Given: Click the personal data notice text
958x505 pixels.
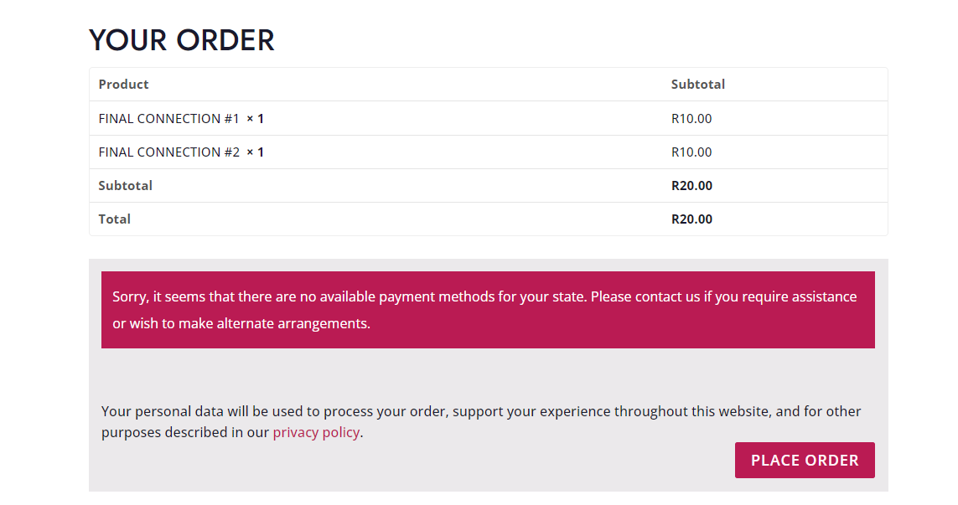Looking at the screenshot, I should point(480,421).
